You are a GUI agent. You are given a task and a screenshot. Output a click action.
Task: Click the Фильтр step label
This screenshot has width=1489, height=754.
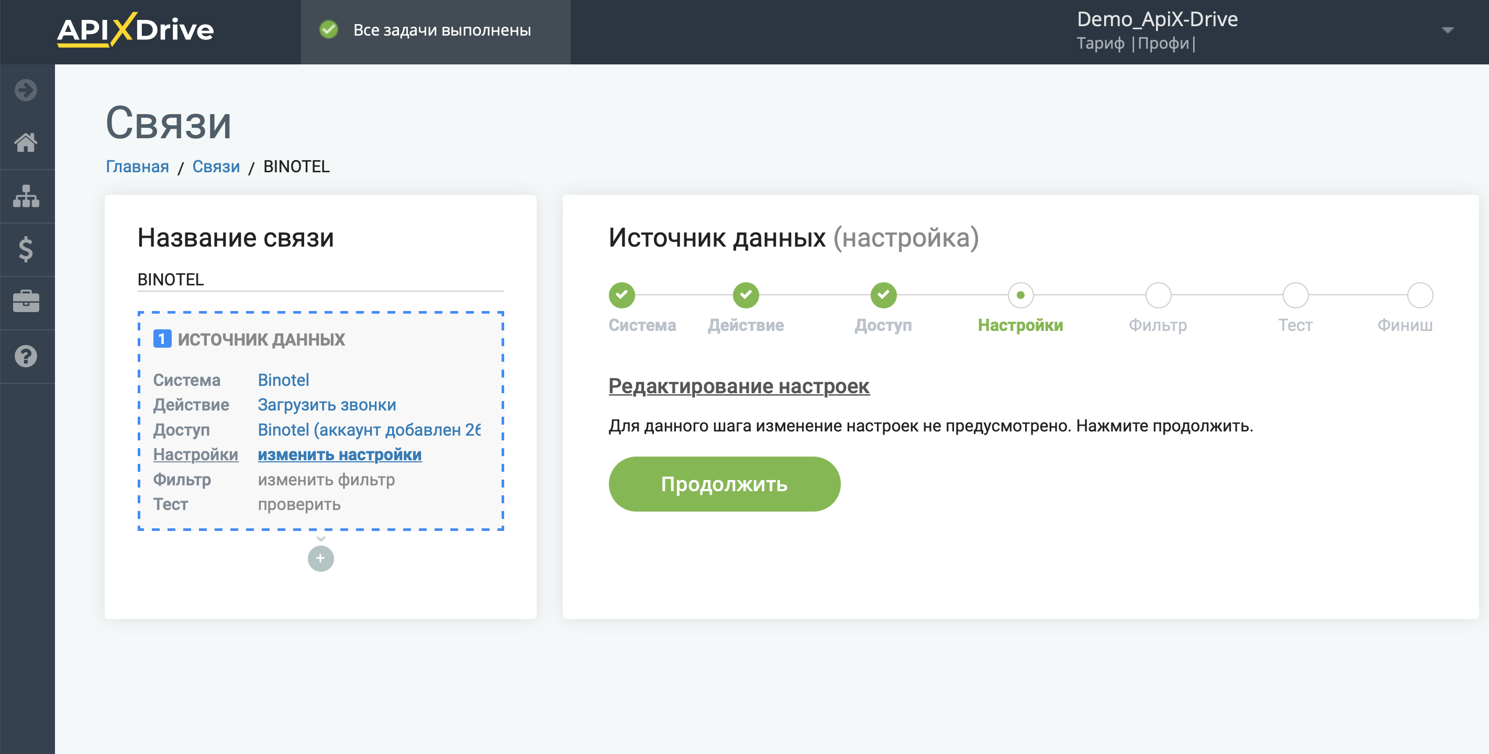(1158, 325)
